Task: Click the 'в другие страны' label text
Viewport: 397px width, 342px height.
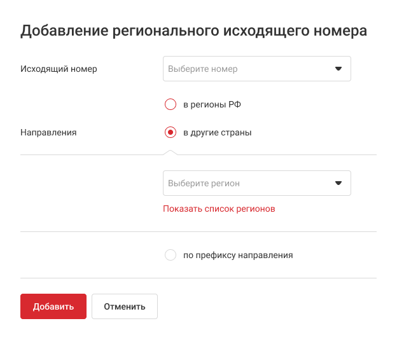Action: pos(217,133)
